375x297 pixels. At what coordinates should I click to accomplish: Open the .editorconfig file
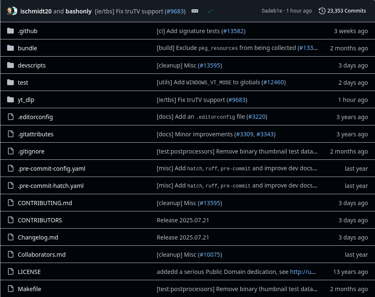coord(35,117)
